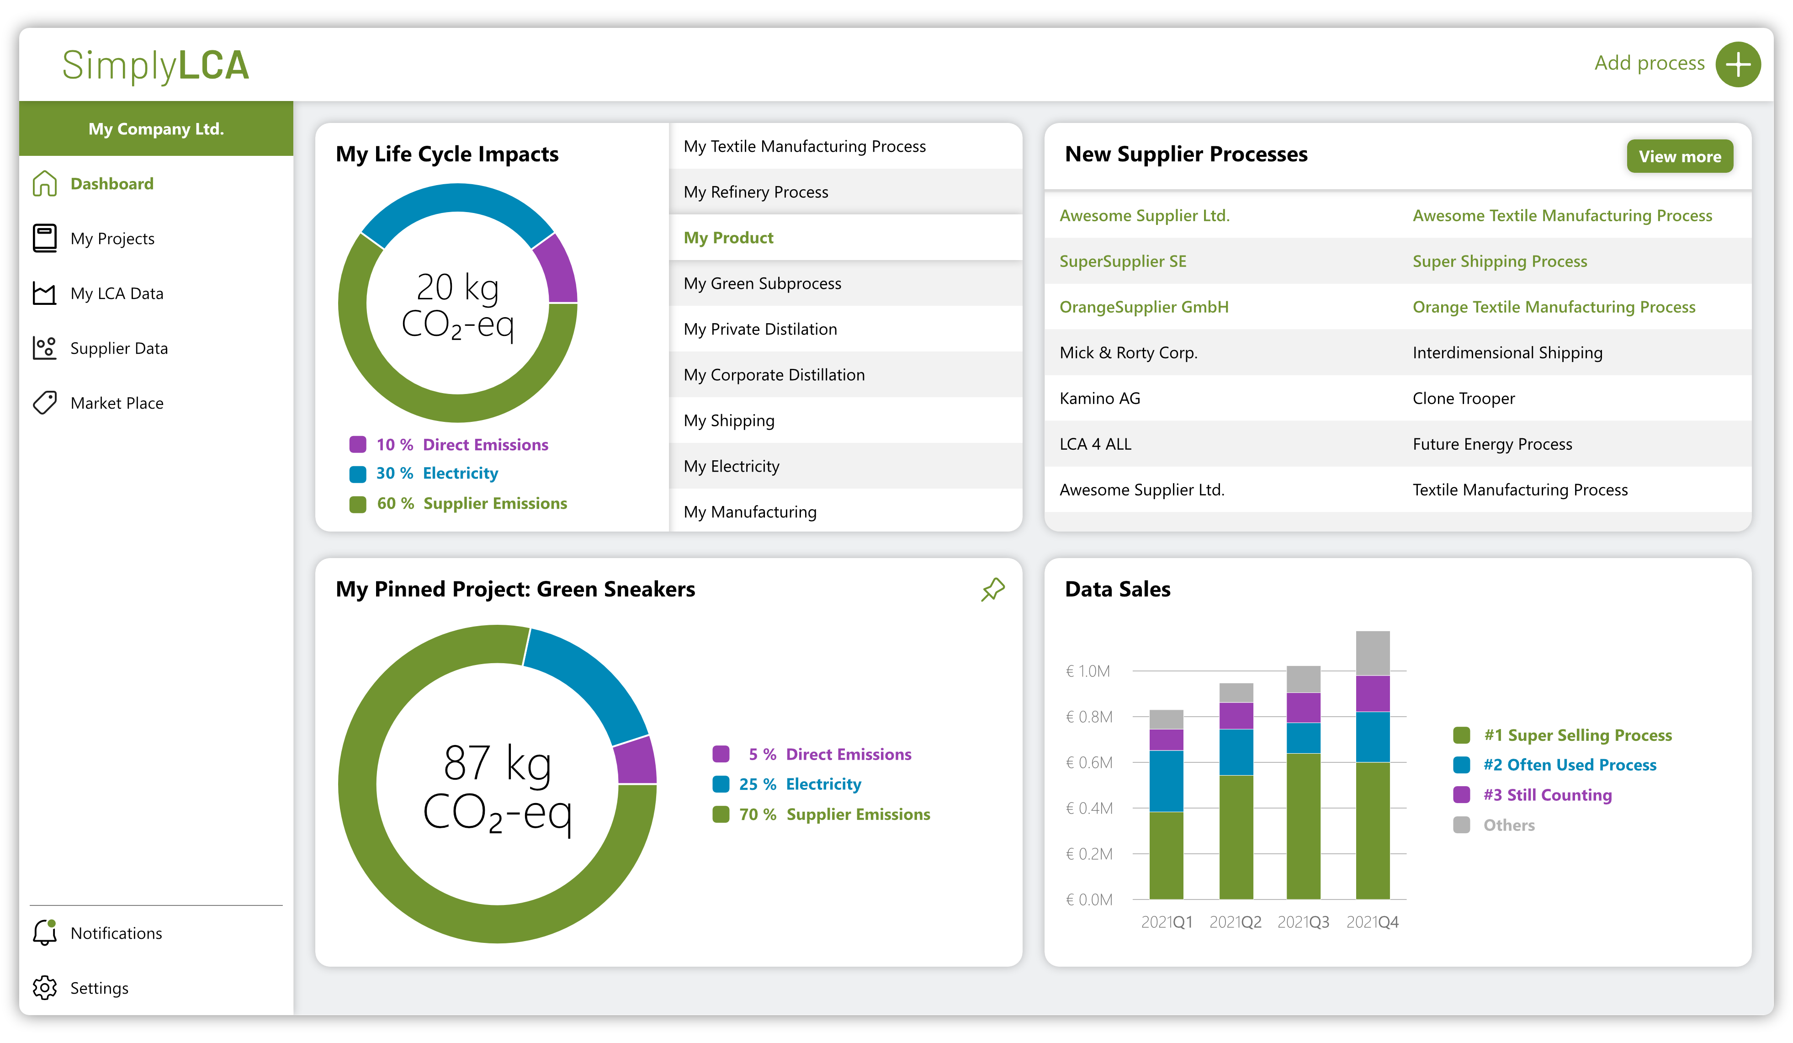
Task: Click the My Projects book icon
Action: (x=44, y=238)
